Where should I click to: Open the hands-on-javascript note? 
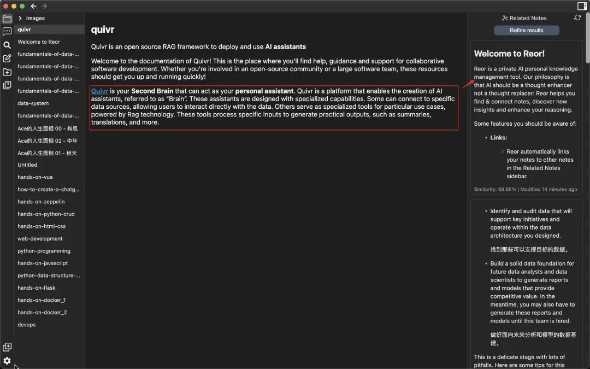[49, 263]
